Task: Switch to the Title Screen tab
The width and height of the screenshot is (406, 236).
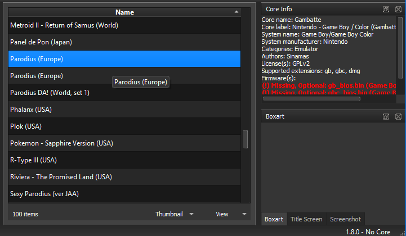Action: pyautogui.click(x=306, y=219)
